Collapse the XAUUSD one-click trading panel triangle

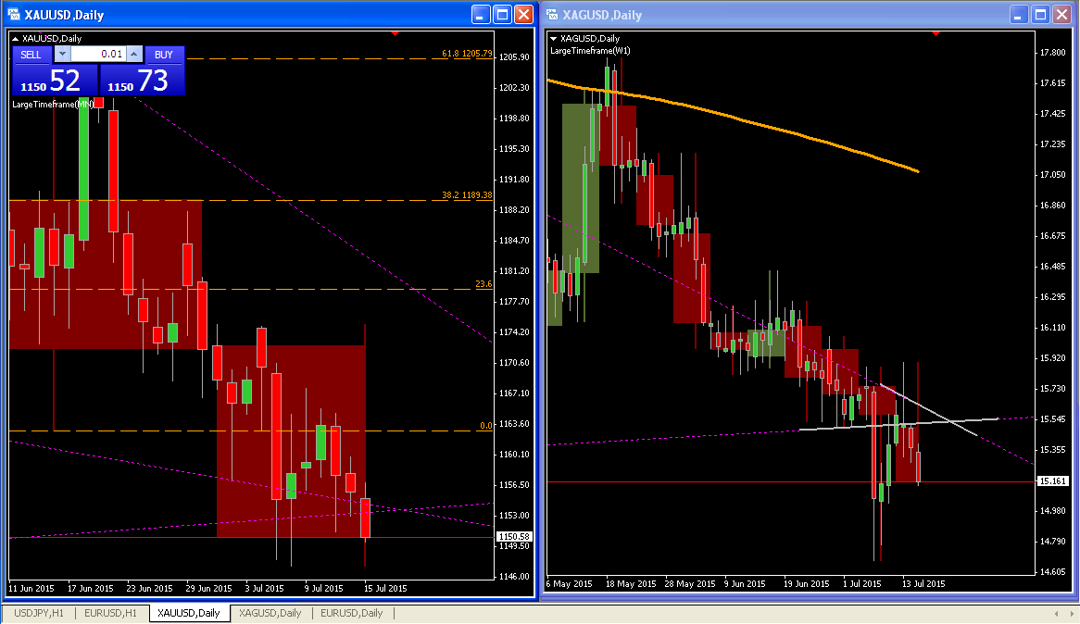(15, 38)
